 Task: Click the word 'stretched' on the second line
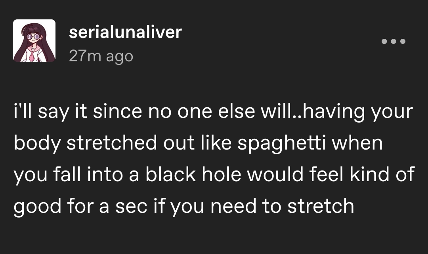pos(112,143)
